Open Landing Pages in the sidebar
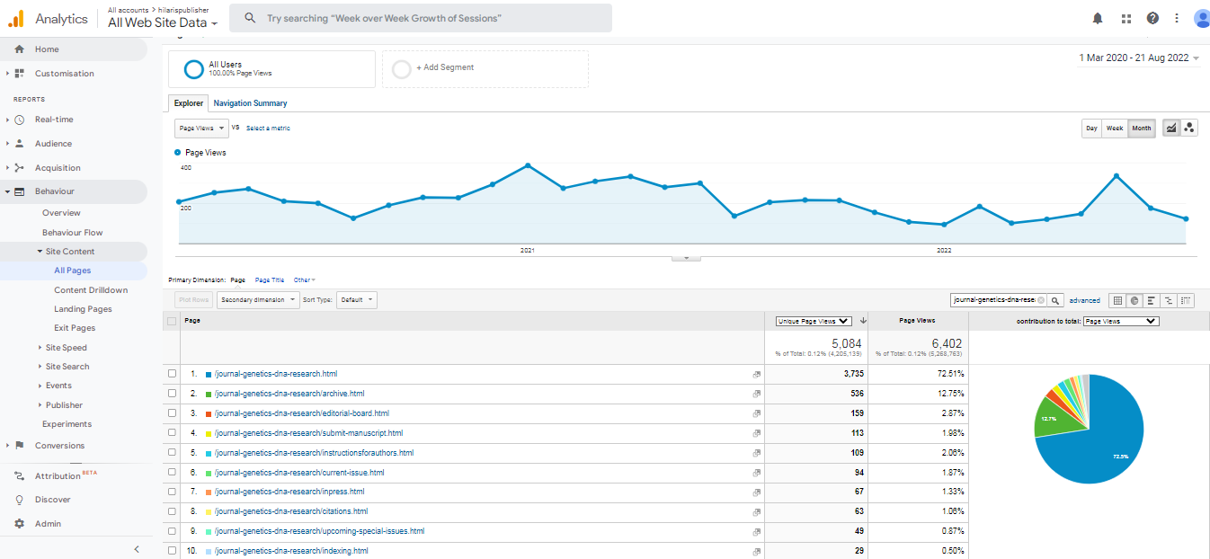The height and width of the screenshot is (559, 1210). click(x=83, y=309)
